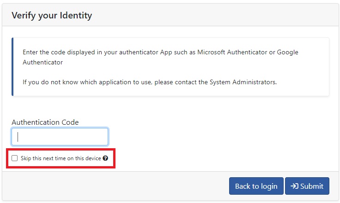This screenshot has width=340, height=203.
Task: Focus the Authentication Code input field
Action: (60, 137)
